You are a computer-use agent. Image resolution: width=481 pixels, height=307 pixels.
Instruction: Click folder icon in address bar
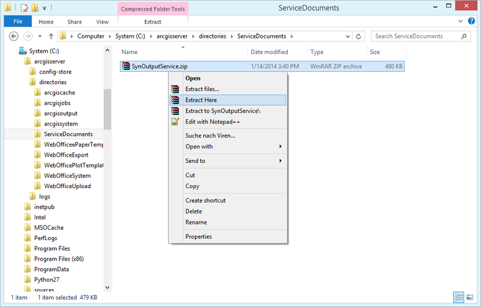(63, 36)
